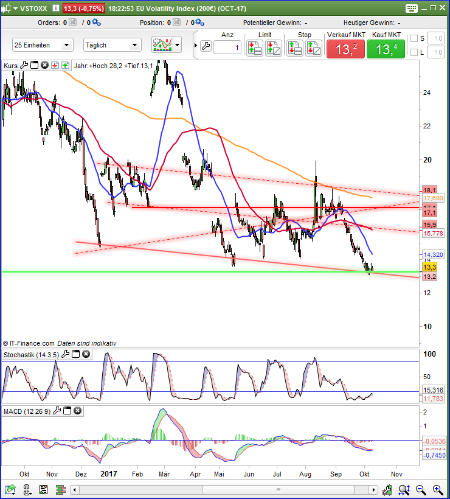This screenshot has height=499, width=450.
Task: Maximize the Stochastik panel
Action: (x=75, y=354)
